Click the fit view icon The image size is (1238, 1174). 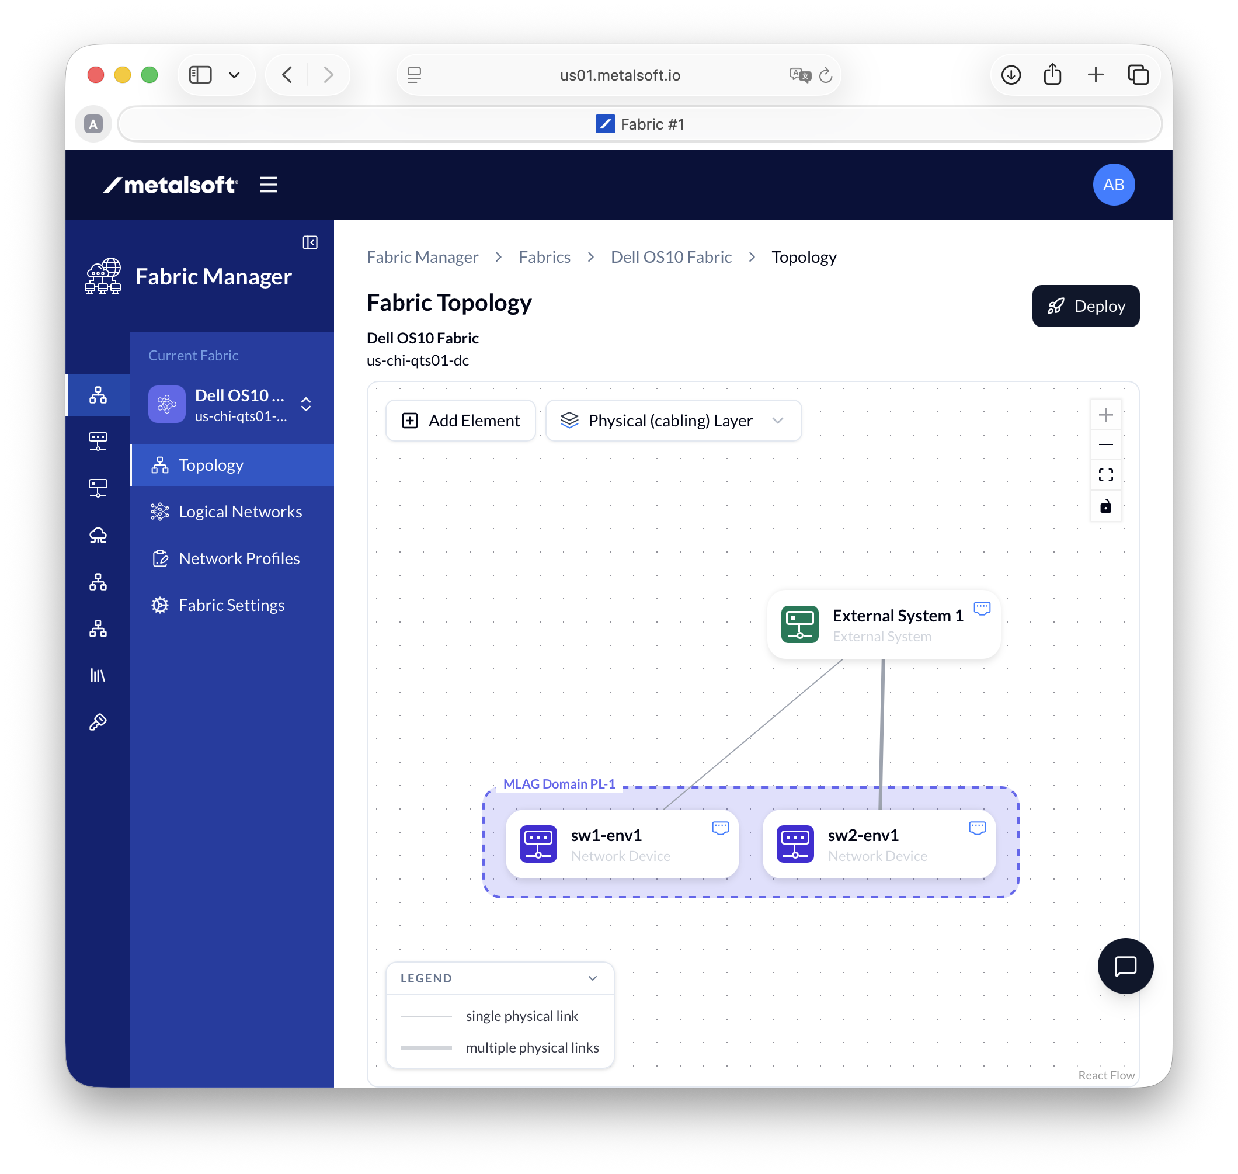(1105, 475)
